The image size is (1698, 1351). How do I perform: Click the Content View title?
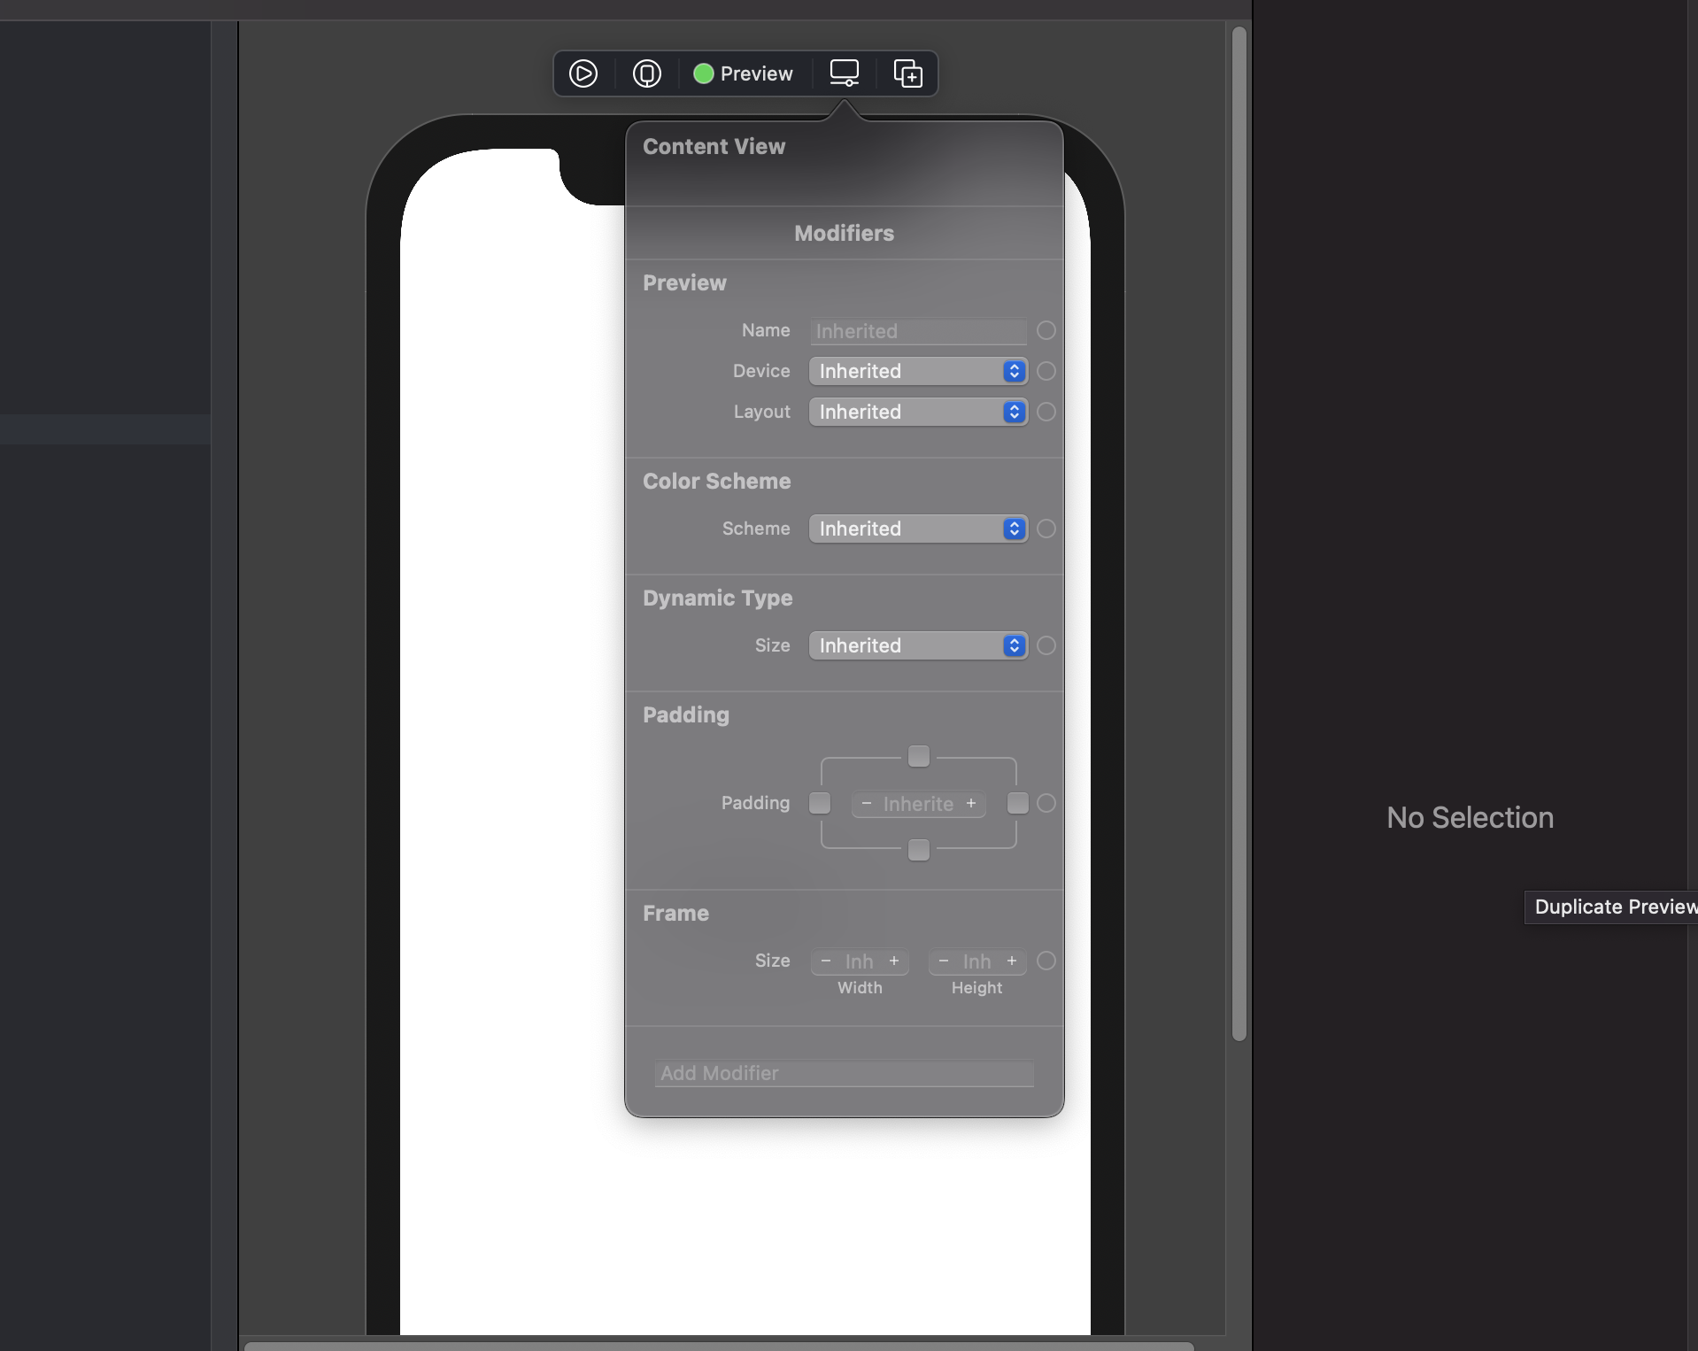(x=714, y=147)
